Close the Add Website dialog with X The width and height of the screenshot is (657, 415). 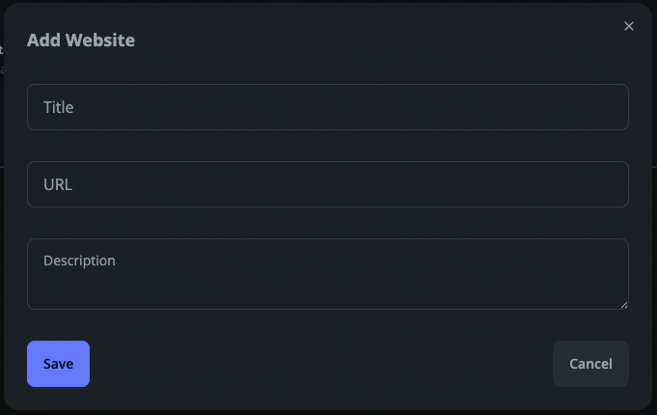tap(629, 26)
